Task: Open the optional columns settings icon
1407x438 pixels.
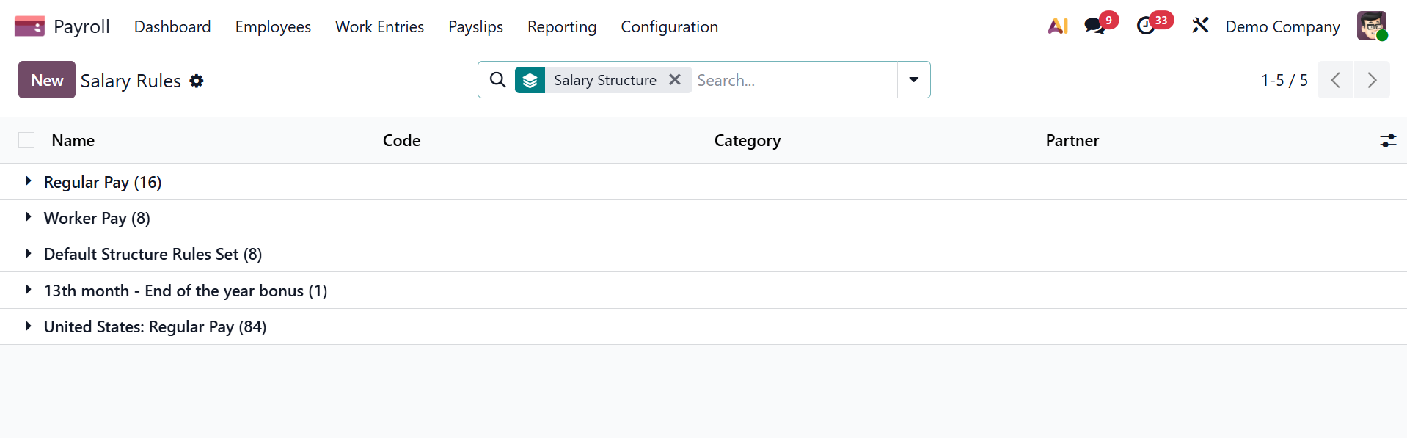Action: point(1387,141)
